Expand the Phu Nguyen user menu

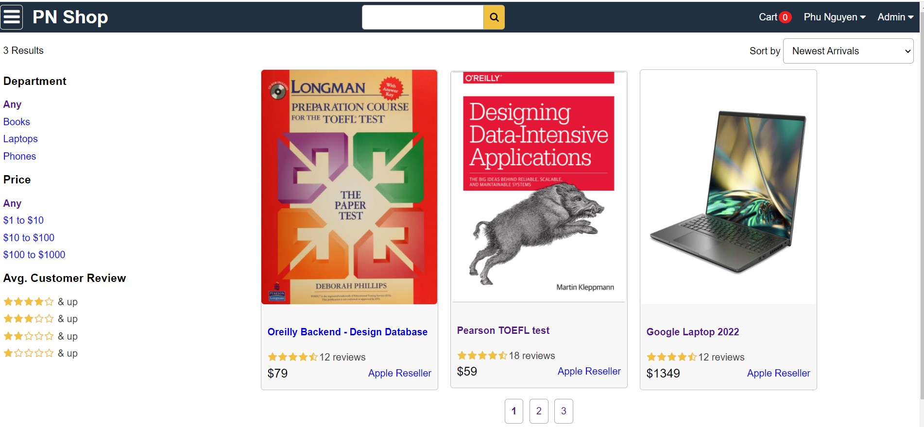(x=835, y=17)
